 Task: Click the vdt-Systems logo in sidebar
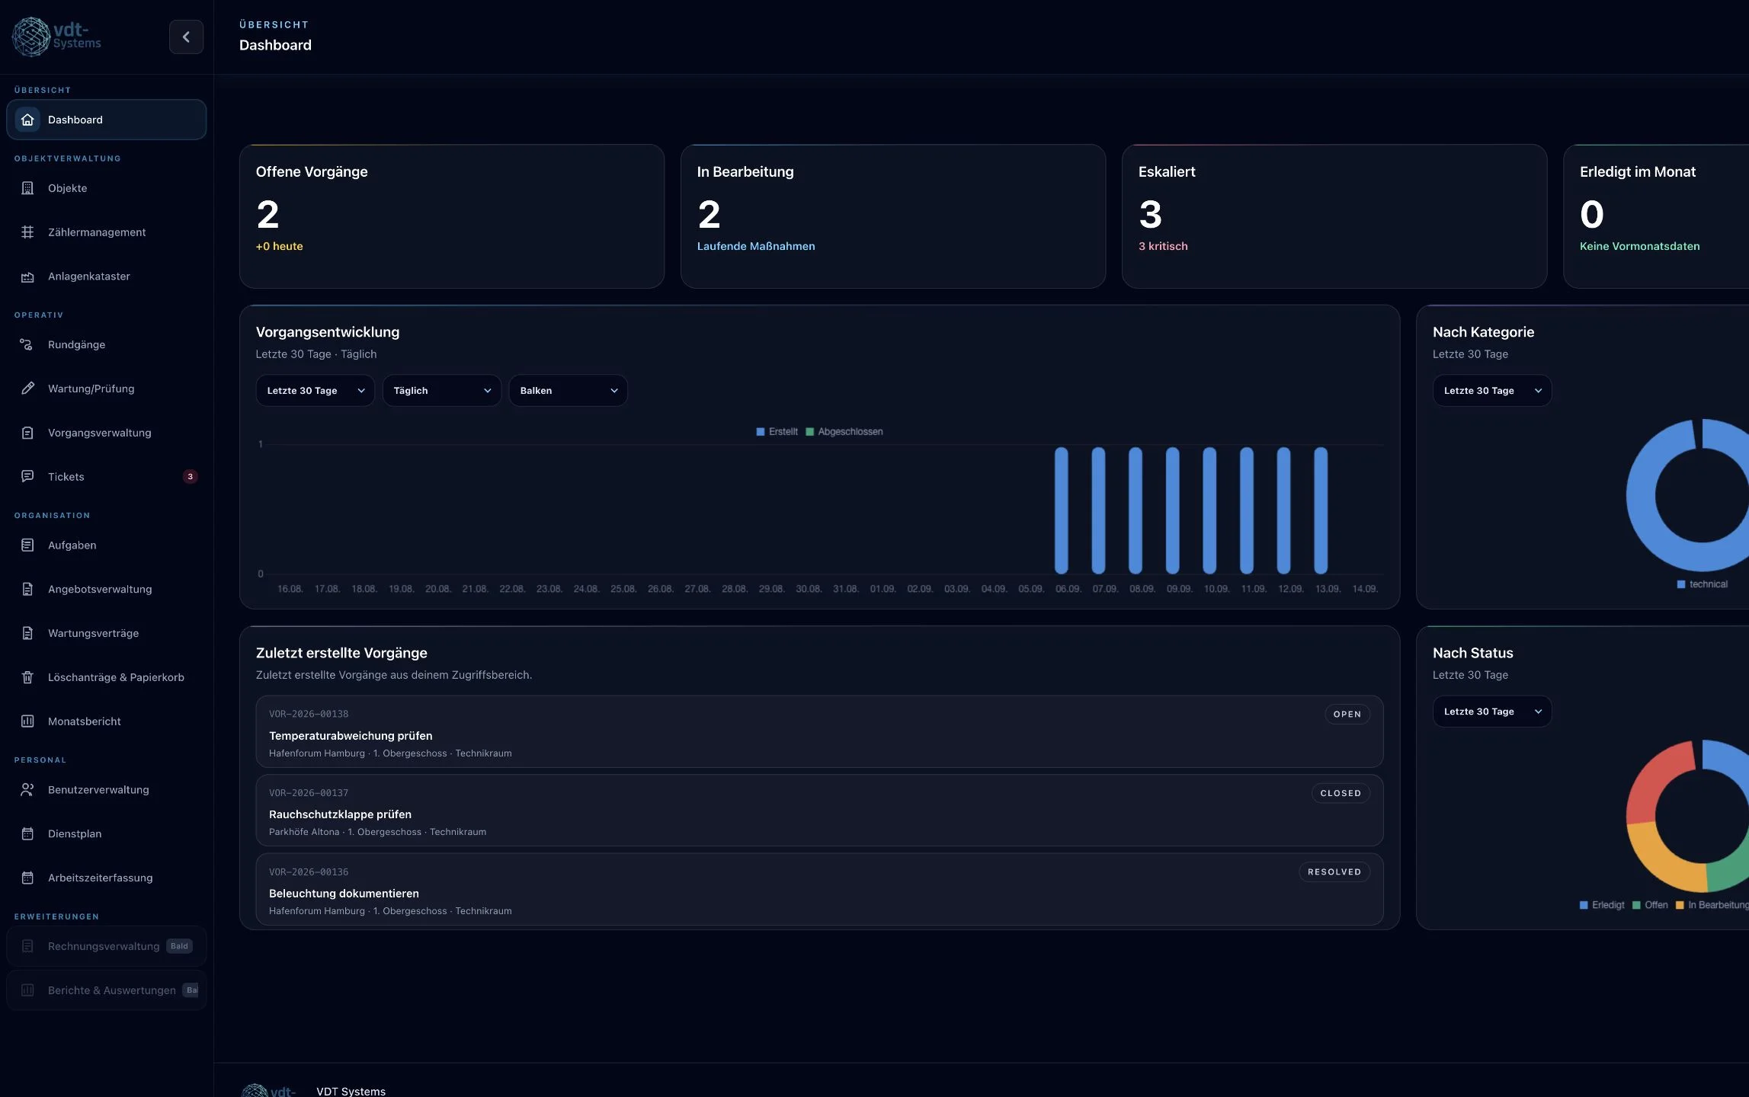pyautogui.click(x=57, y=37)
